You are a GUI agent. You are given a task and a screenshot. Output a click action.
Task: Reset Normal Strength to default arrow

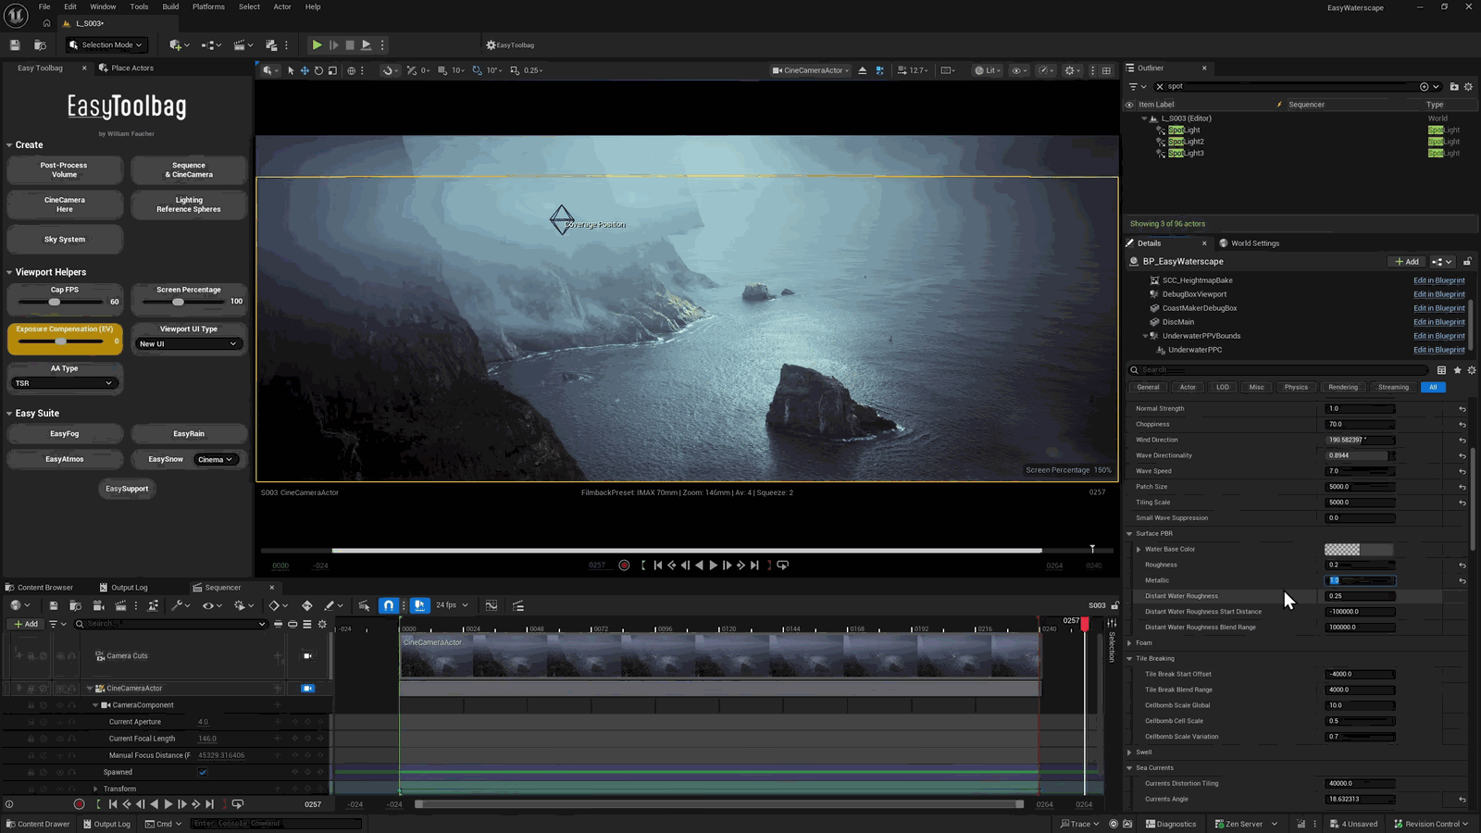(x=1462, y=409)
